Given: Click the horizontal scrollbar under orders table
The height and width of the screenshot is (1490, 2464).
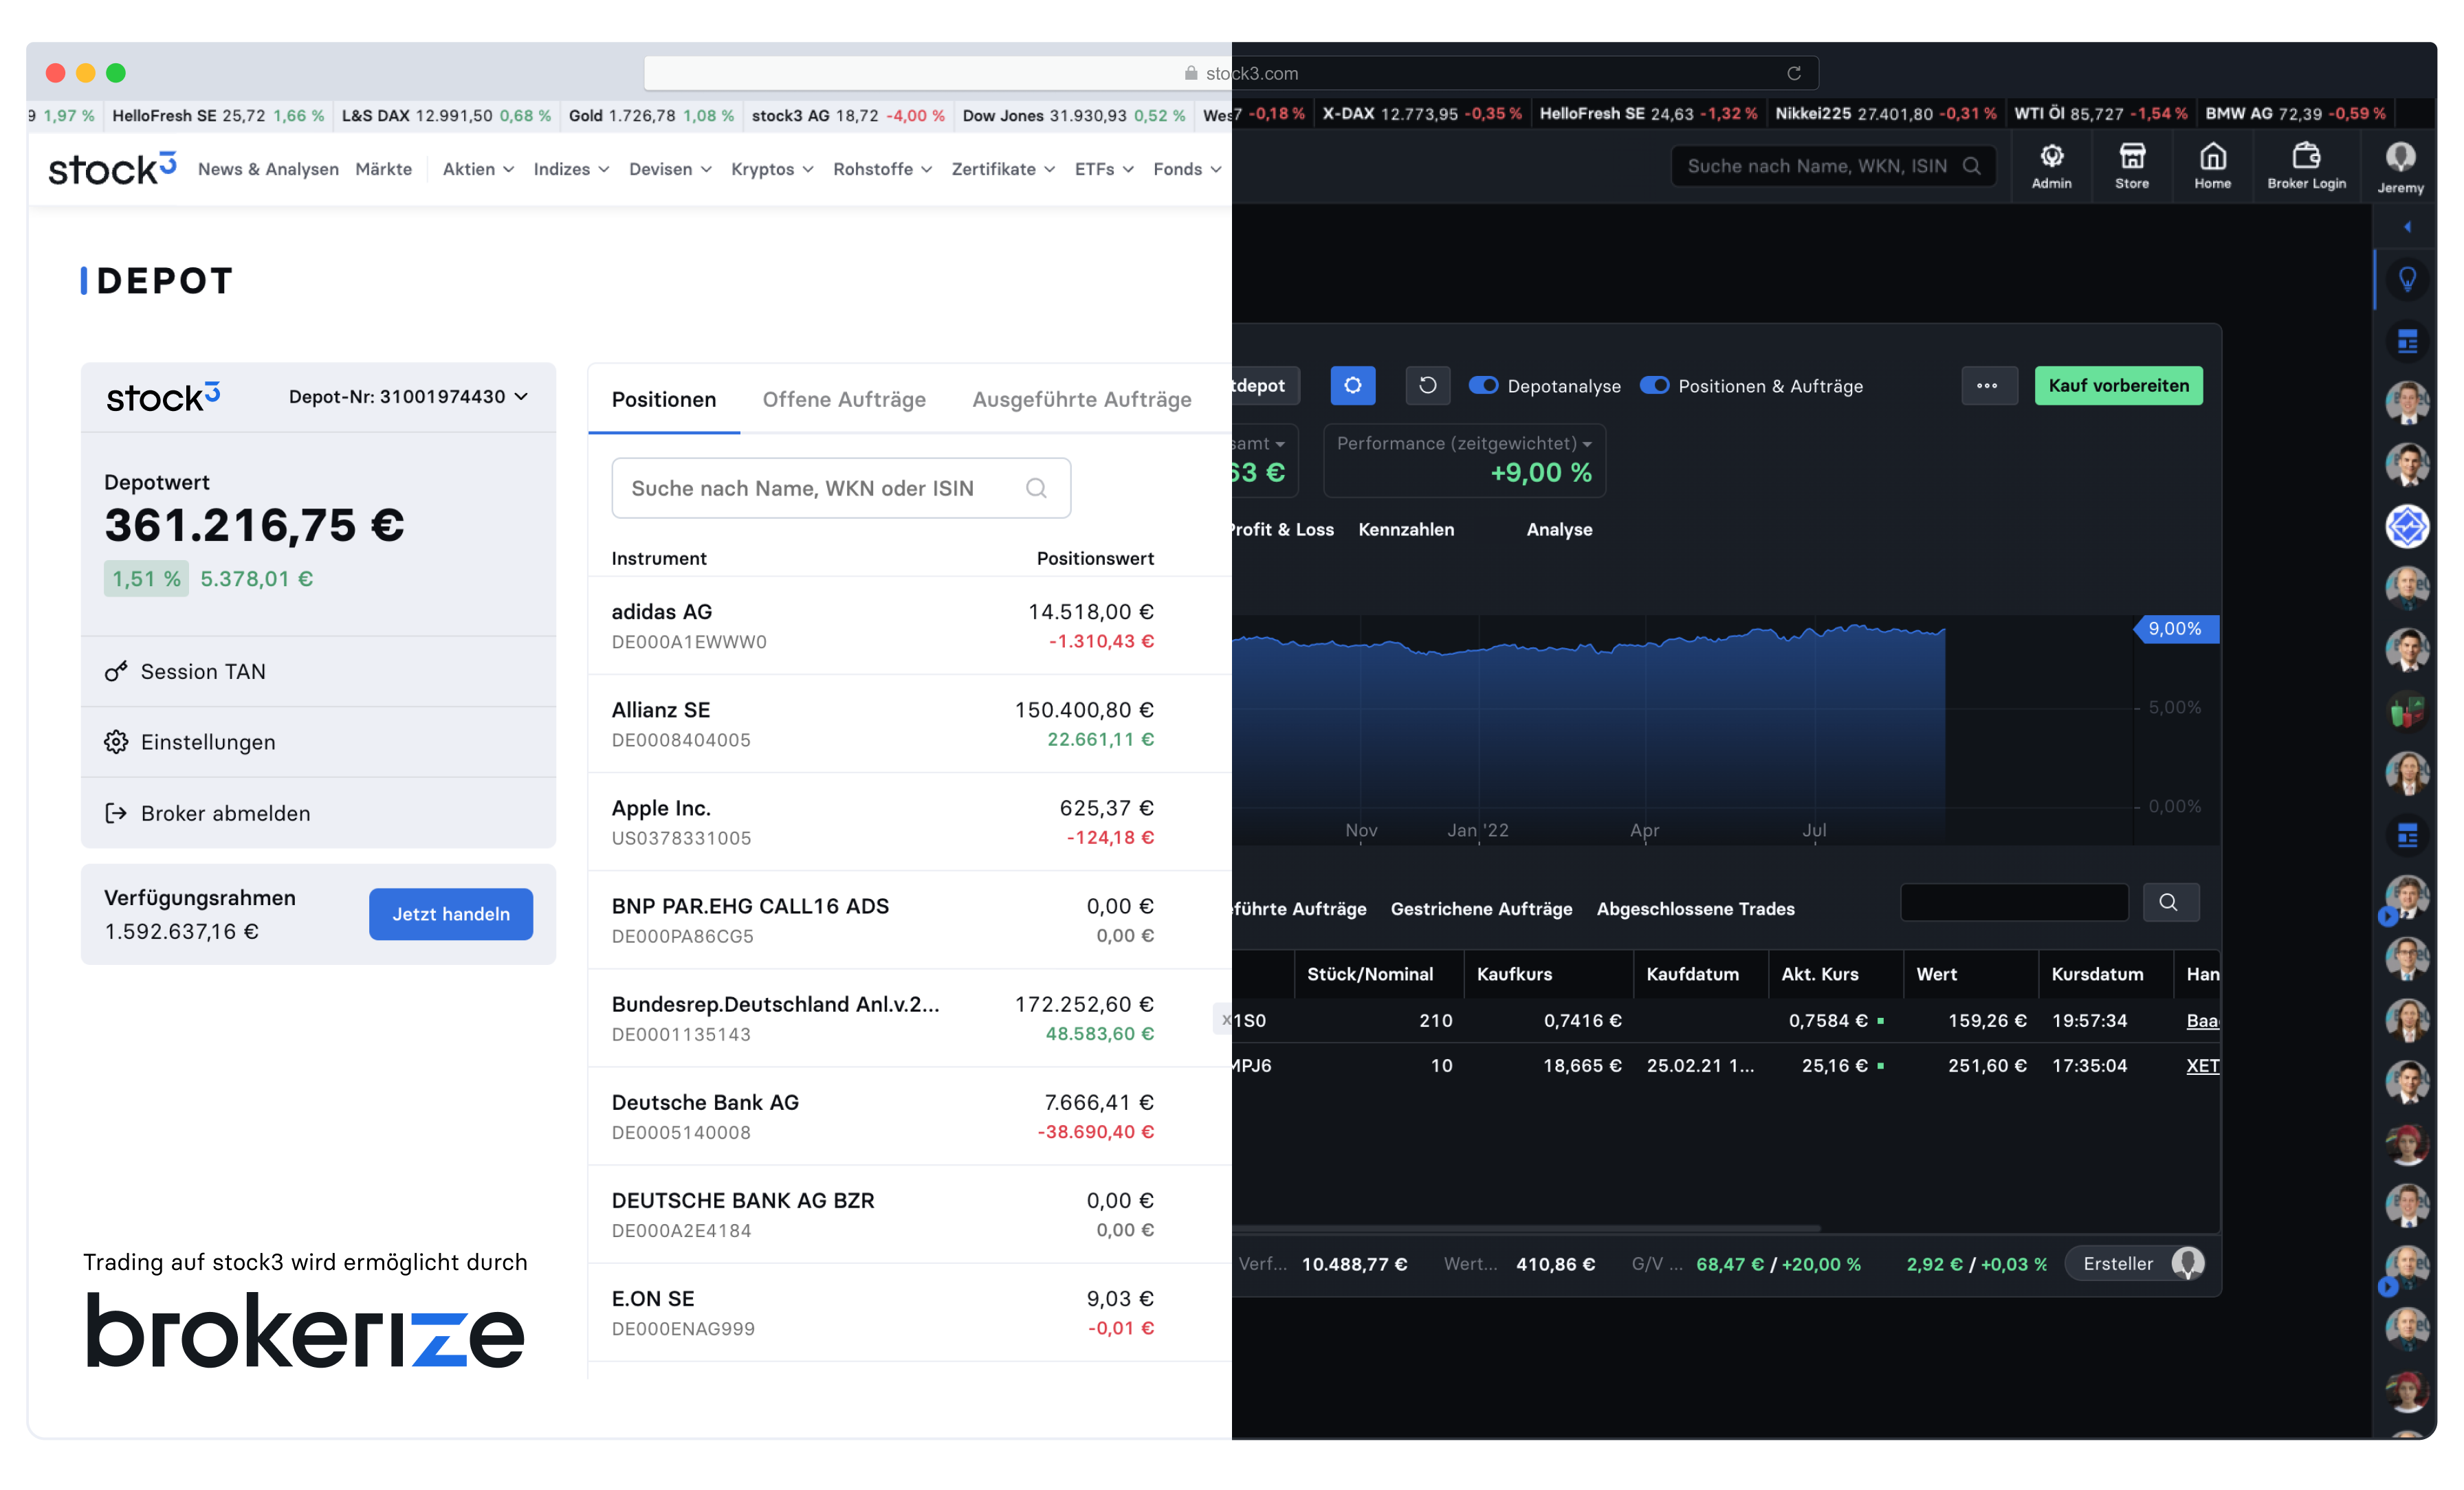Looking at the screenshot, I should [x=1526, y=1227].
